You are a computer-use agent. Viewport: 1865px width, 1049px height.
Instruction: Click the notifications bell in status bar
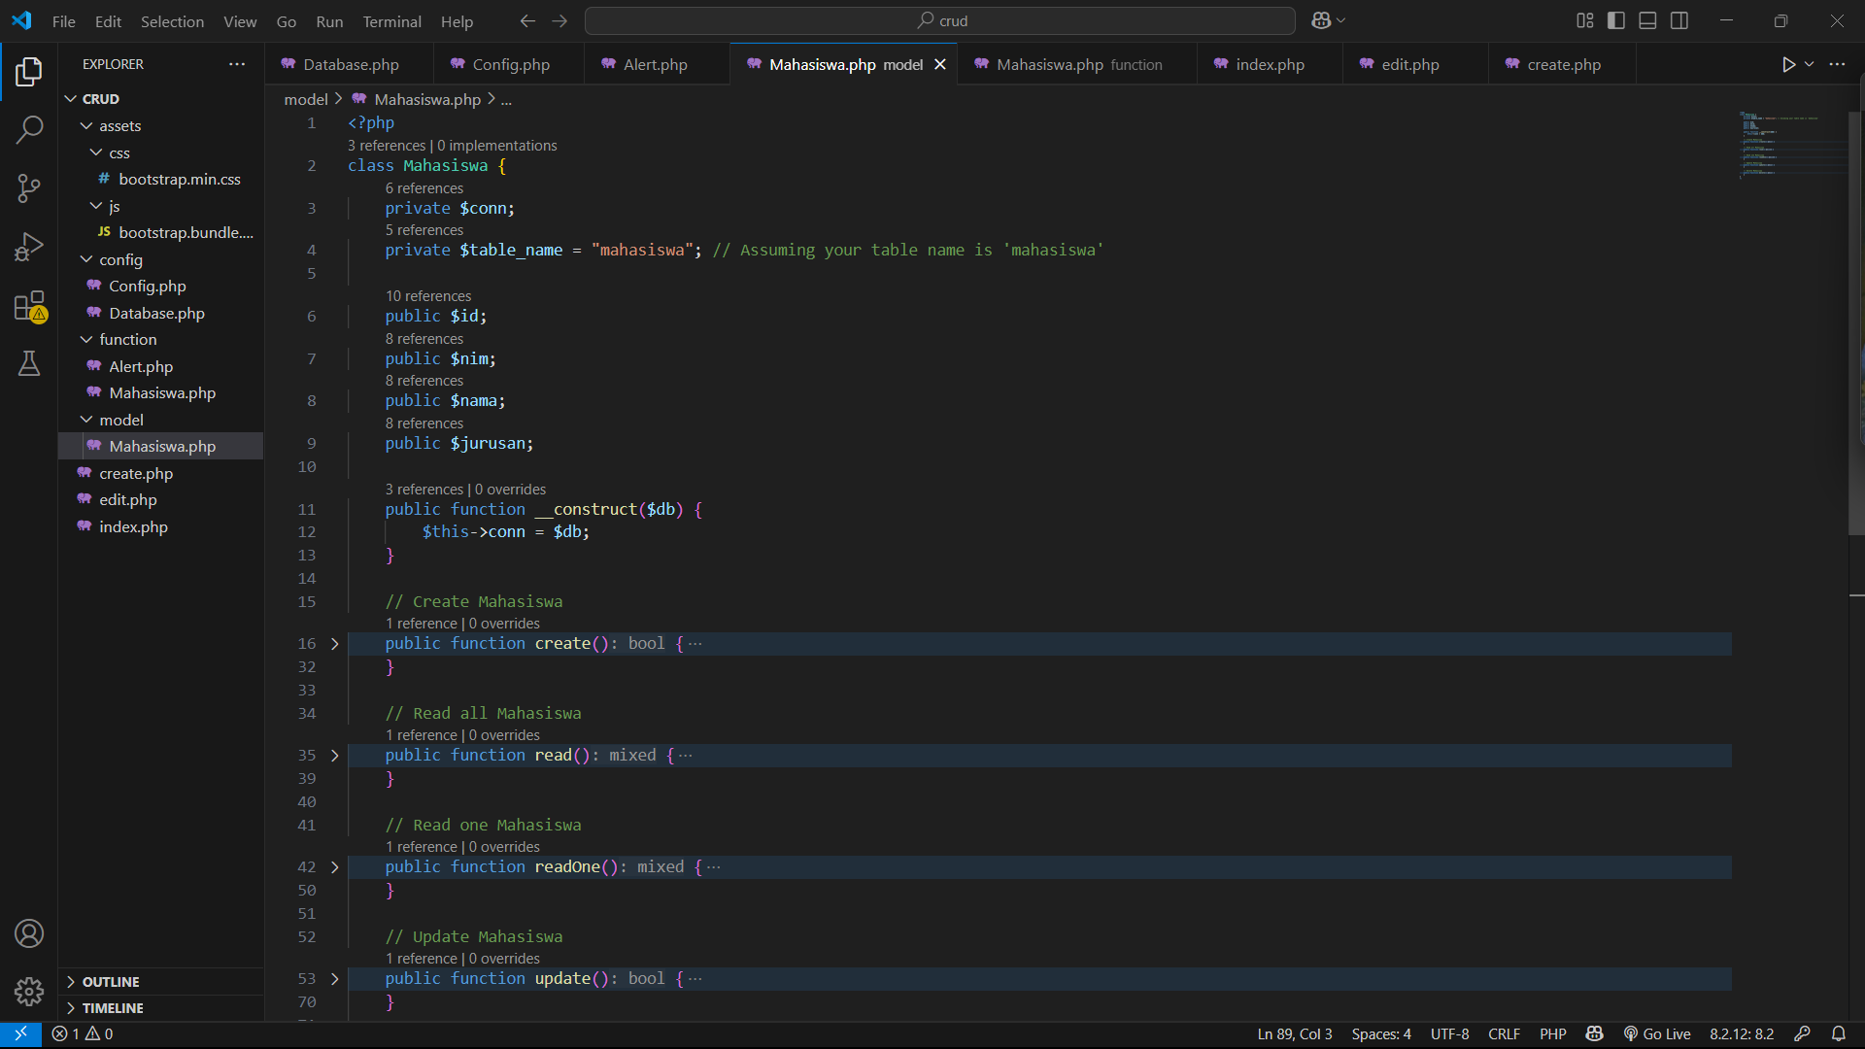coord(1839,1033)
